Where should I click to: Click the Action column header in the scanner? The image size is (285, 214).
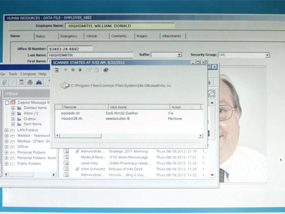(x=185, y=107)
